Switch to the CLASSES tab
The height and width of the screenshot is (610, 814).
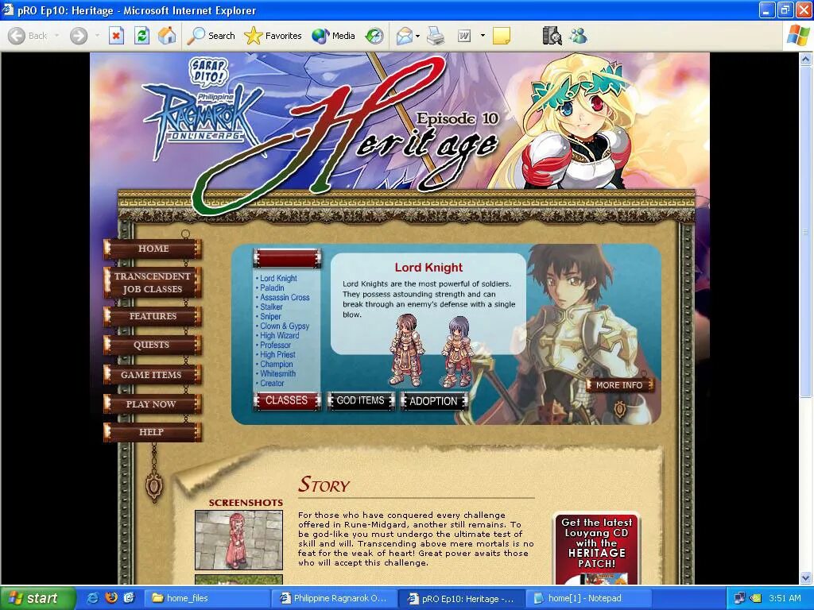pyautogui.click(x=286, y=401)
